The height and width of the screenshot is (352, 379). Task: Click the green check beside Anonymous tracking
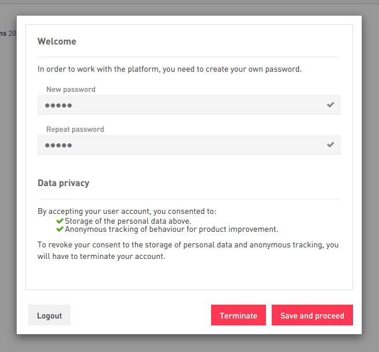coord(59,229)
